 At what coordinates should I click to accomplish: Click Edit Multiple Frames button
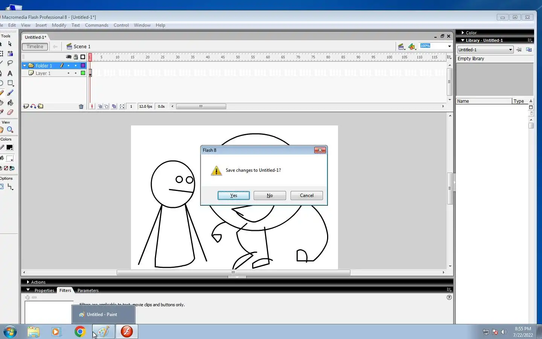(114, 107)
